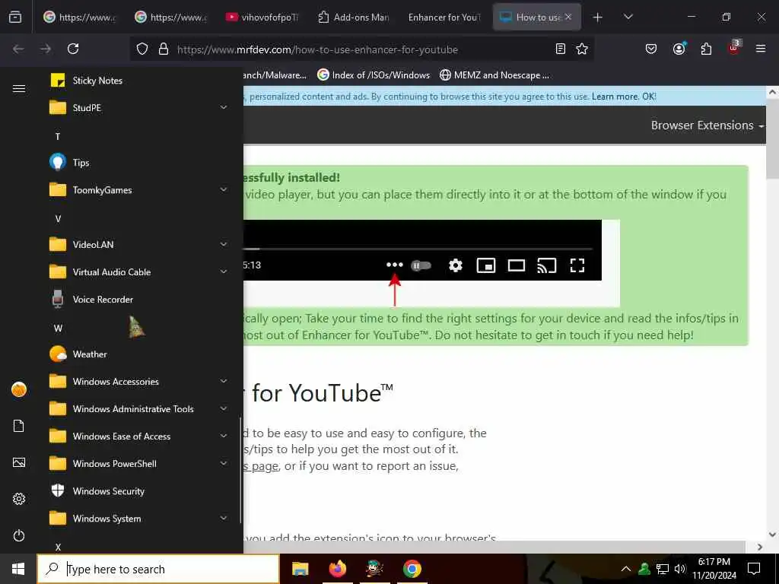
Task: Open File Explorer from taskbar
Action: click(x=300, y=569)
